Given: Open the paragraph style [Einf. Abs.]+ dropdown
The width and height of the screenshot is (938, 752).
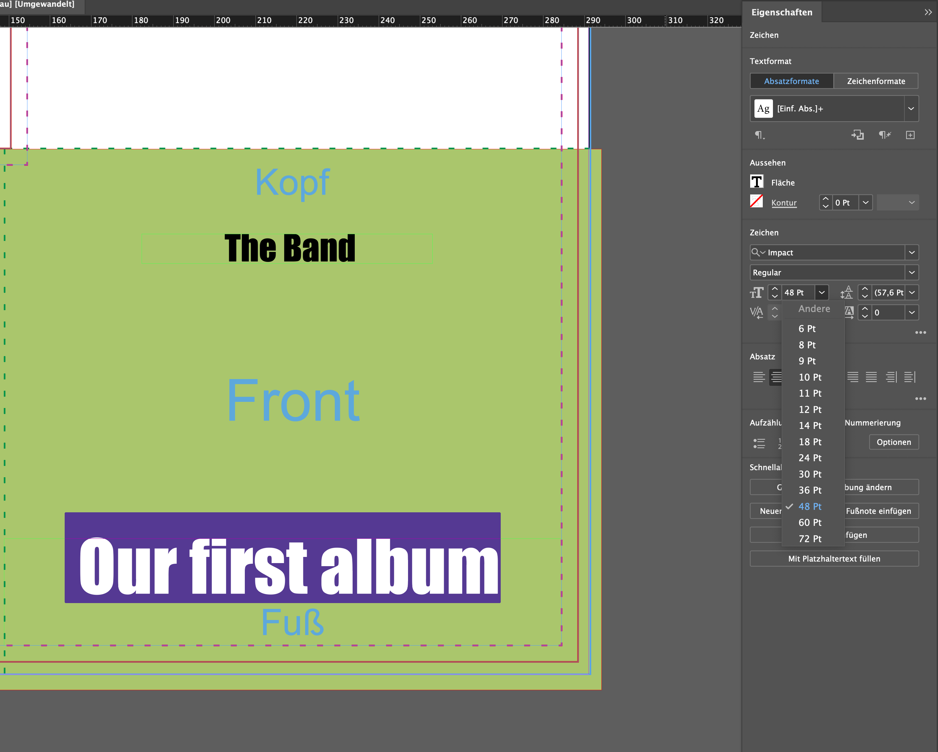Looking at the screenshot, I should click(x=911, y=109).
